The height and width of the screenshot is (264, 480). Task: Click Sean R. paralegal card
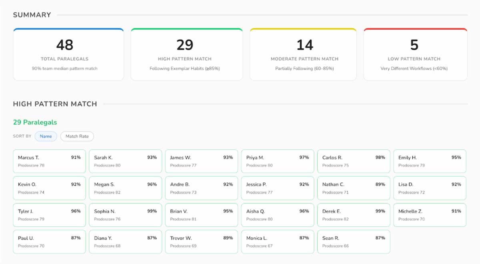point(354,242)
